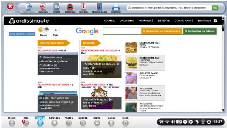
Task: Click the Facebook icon in the site header
Action: 215,21
